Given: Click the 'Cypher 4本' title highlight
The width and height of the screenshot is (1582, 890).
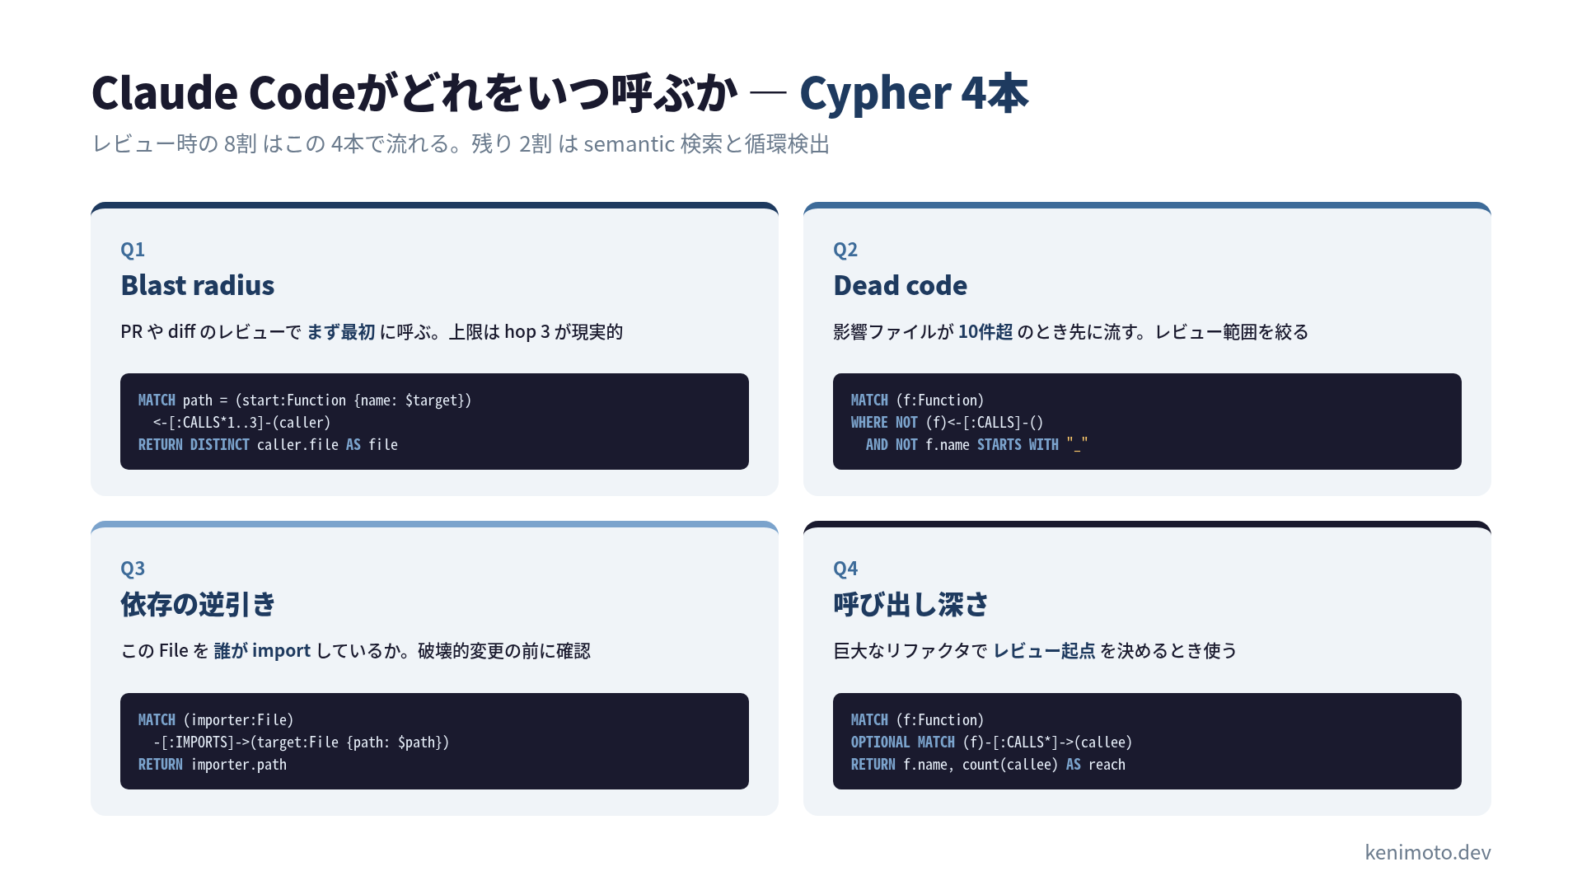Looking at the screenshot, I should [914, 92].
